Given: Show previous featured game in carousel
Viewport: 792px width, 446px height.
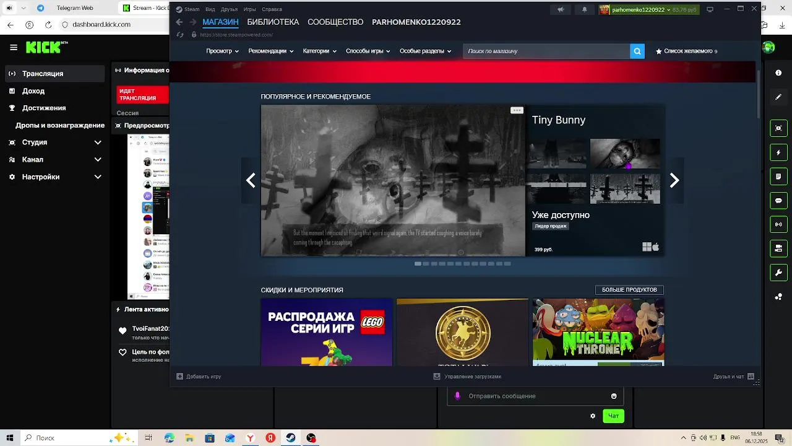Looking at the screenshot, I should [251, 180].
